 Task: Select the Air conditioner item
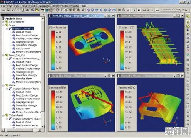click(x=16, y=22)
